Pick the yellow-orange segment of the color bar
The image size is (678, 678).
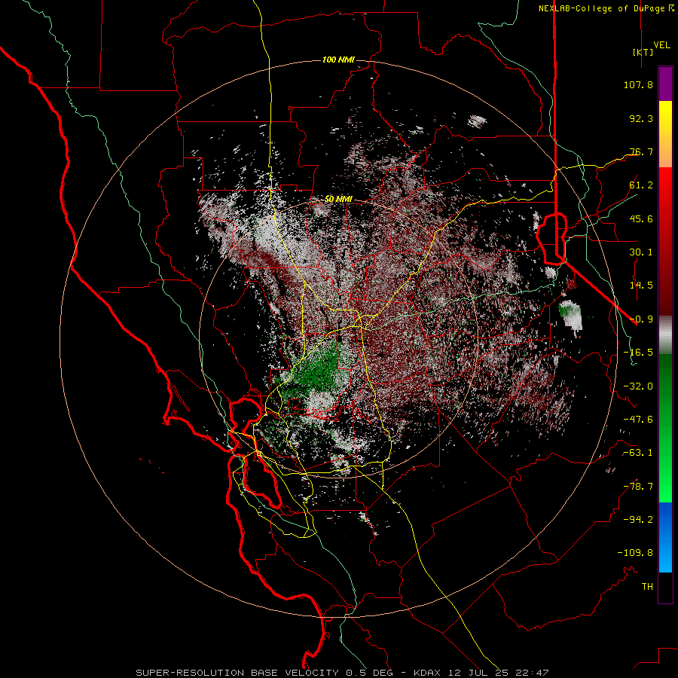click(x=665, y=134)
